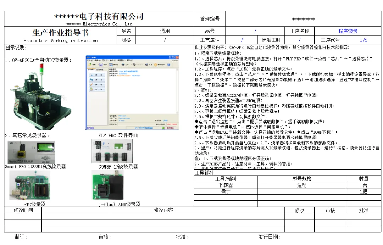Click the '镊子' tool cell
383x245 pixels.
coord(226,192)
